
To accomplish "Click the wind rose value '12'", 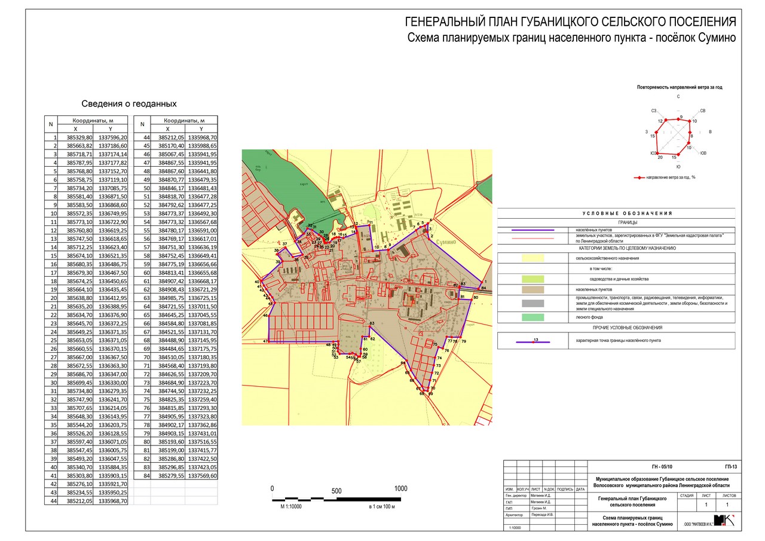I will [660, 121].
